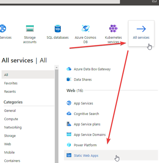Click the App Service Domains icon
This screenshot has height=163, width=159.
pyautogui.click(x=69, y=134)
